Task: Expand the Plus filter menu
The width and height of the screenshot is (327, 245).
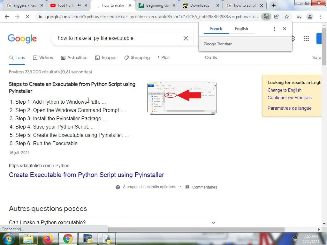Action: 164,58
